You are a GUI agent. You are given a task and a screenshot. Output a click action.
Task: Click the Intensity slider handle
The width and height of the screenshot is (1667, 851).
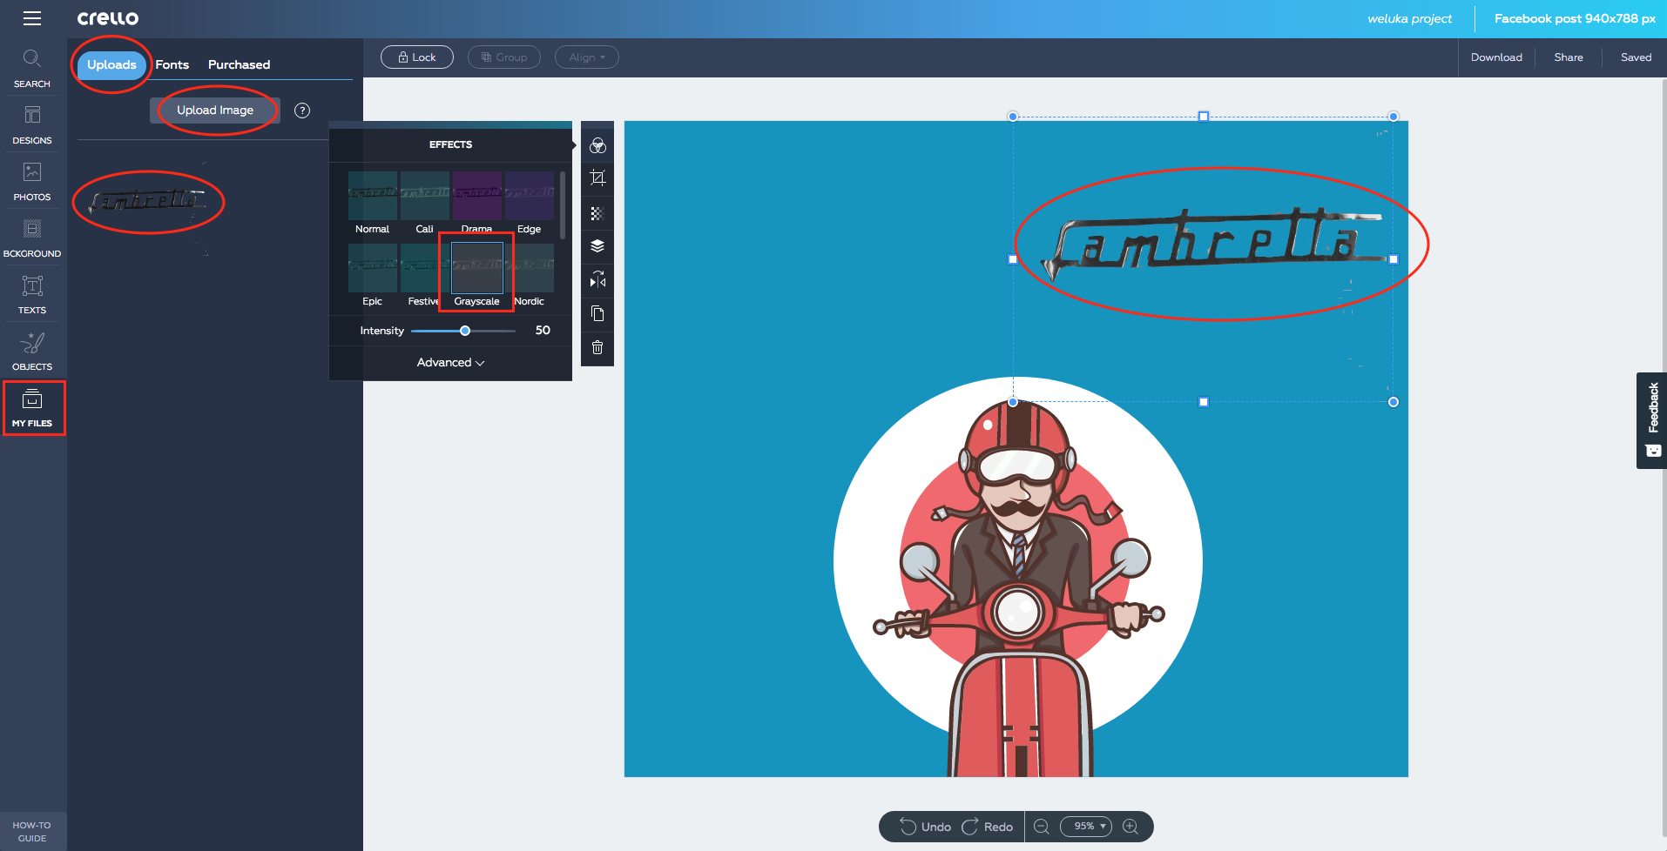pyautogui.click(x=465, y=331)
